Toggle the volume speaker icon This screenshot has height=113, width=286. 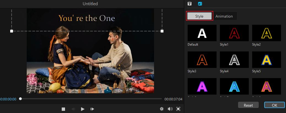(x=170, y=109)
